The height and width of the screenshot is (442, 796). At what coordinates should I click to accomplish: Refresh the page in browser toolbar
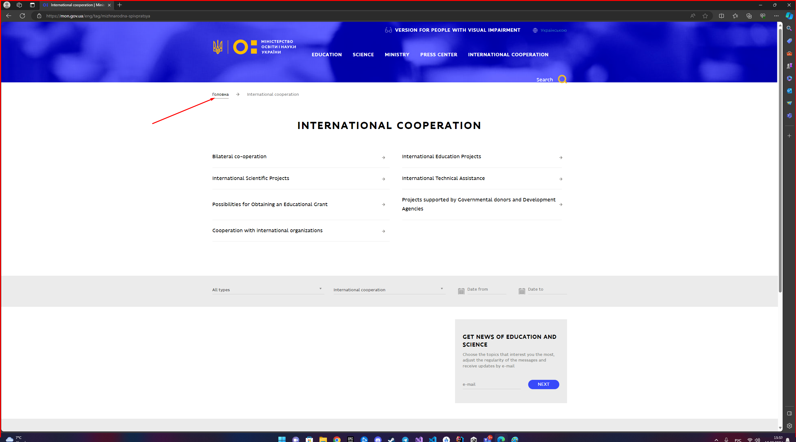click(22, 16)
